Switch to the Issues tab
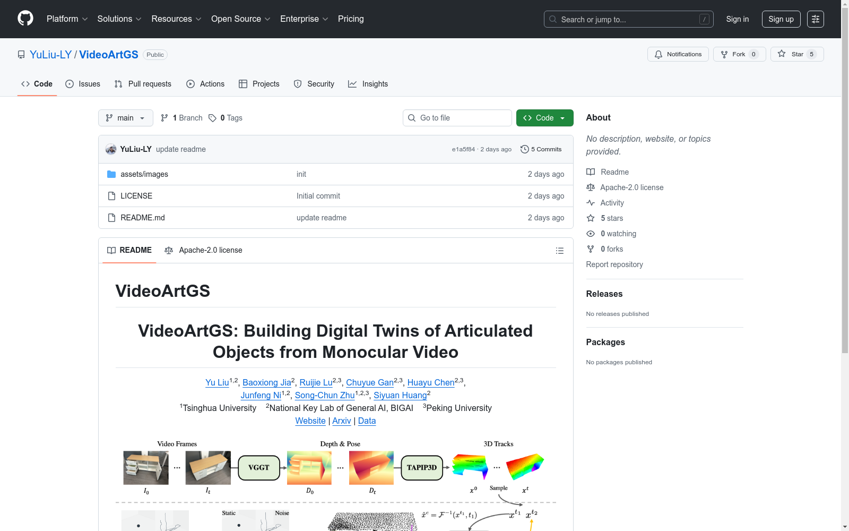 tap(83, 84)
